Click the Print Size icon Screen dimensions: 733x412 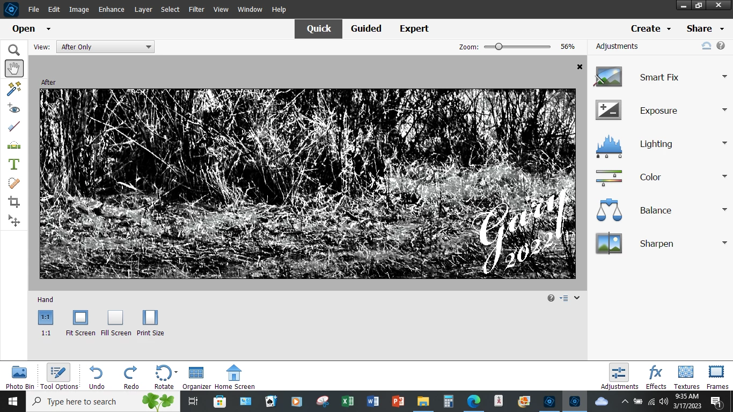(x=150, y=318)
